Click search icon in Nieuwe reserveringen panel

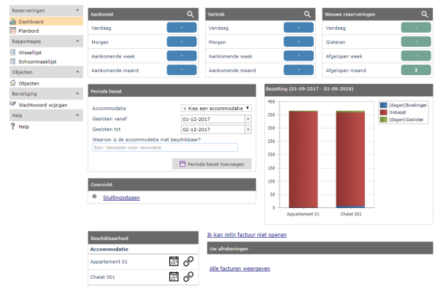425,14
